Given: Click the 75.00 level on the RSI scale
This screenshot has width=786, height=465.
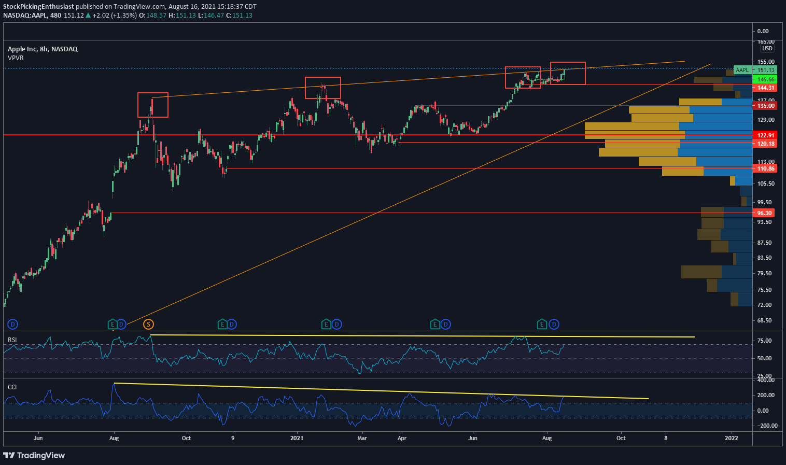Looking at the screenshot, I should pos(764,341).
